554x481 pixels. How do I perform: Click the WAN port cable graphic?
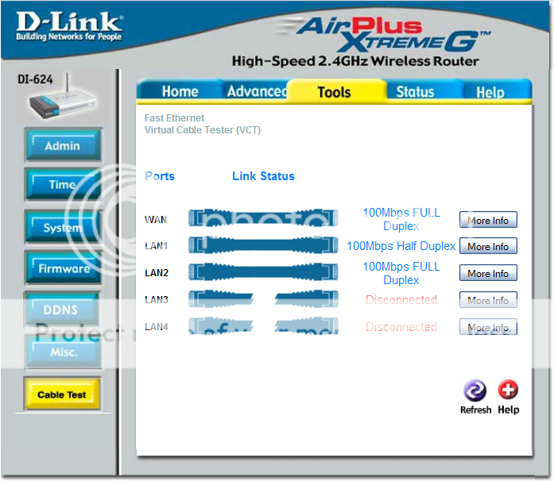(252, 219)
